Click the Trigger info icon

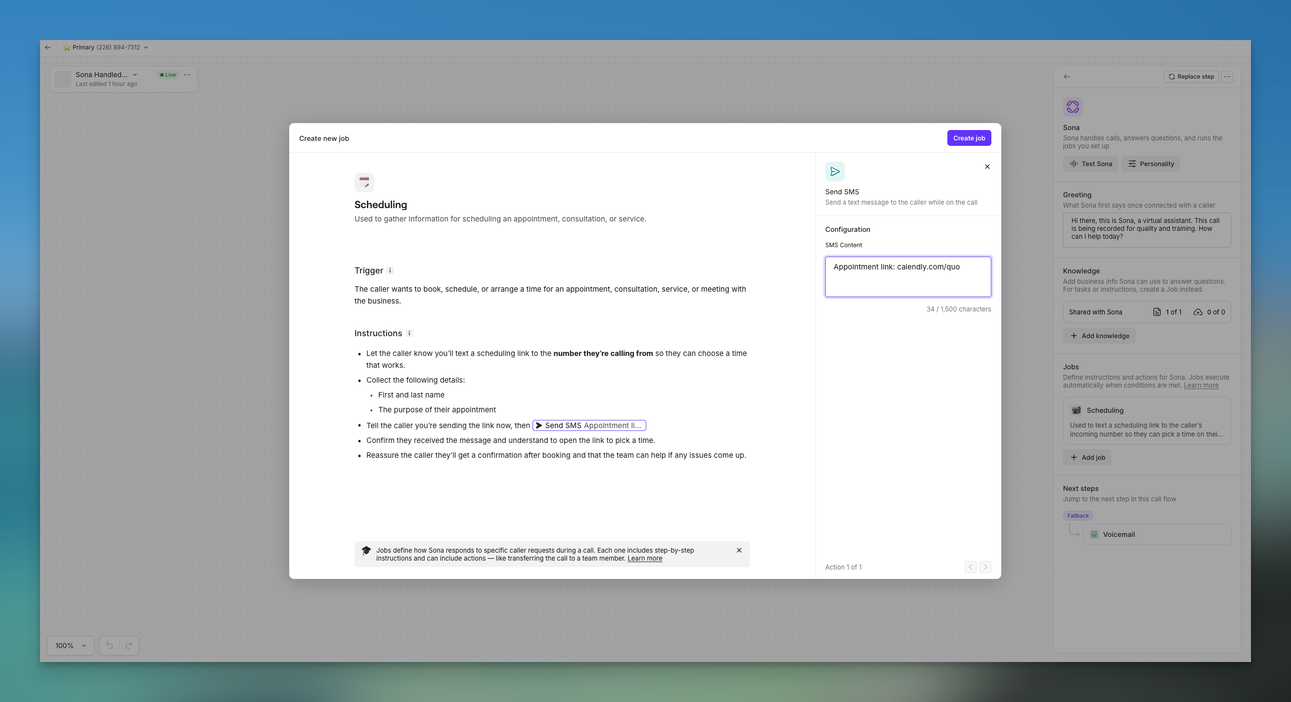390,270
